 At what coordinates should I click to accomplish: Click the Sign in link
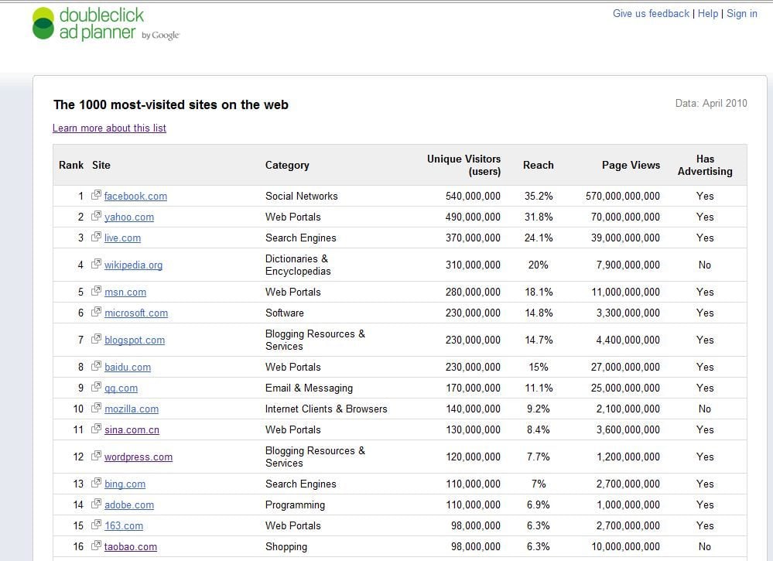point(742,14)
